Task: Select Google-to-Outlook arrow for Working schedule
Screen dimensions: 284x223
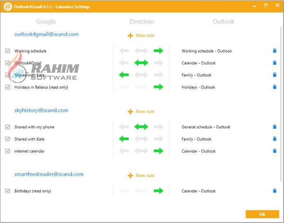Action: [x=159, y=51]
